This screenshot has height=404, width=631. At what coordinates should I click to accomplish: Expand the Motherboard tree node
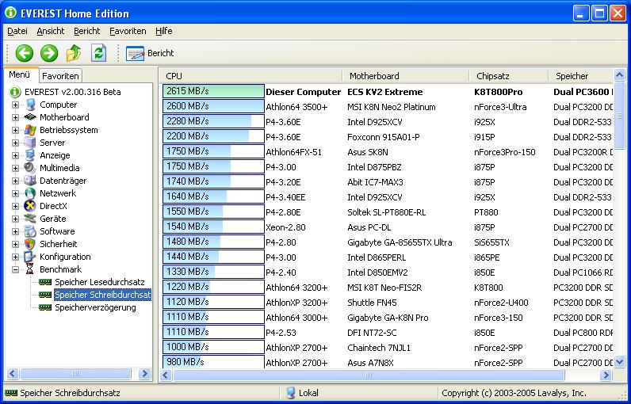click(15, 117)
